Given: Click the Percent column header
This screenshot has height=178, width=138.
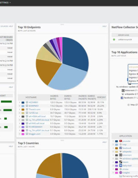Looking at the screenshot, I should point(101,97).
